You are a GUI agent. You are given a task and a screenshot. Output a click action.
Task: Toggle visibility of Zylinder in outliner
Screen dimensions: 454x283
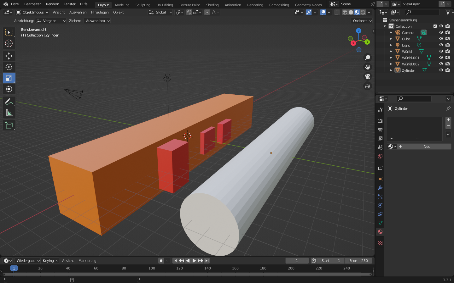(441, 70)
